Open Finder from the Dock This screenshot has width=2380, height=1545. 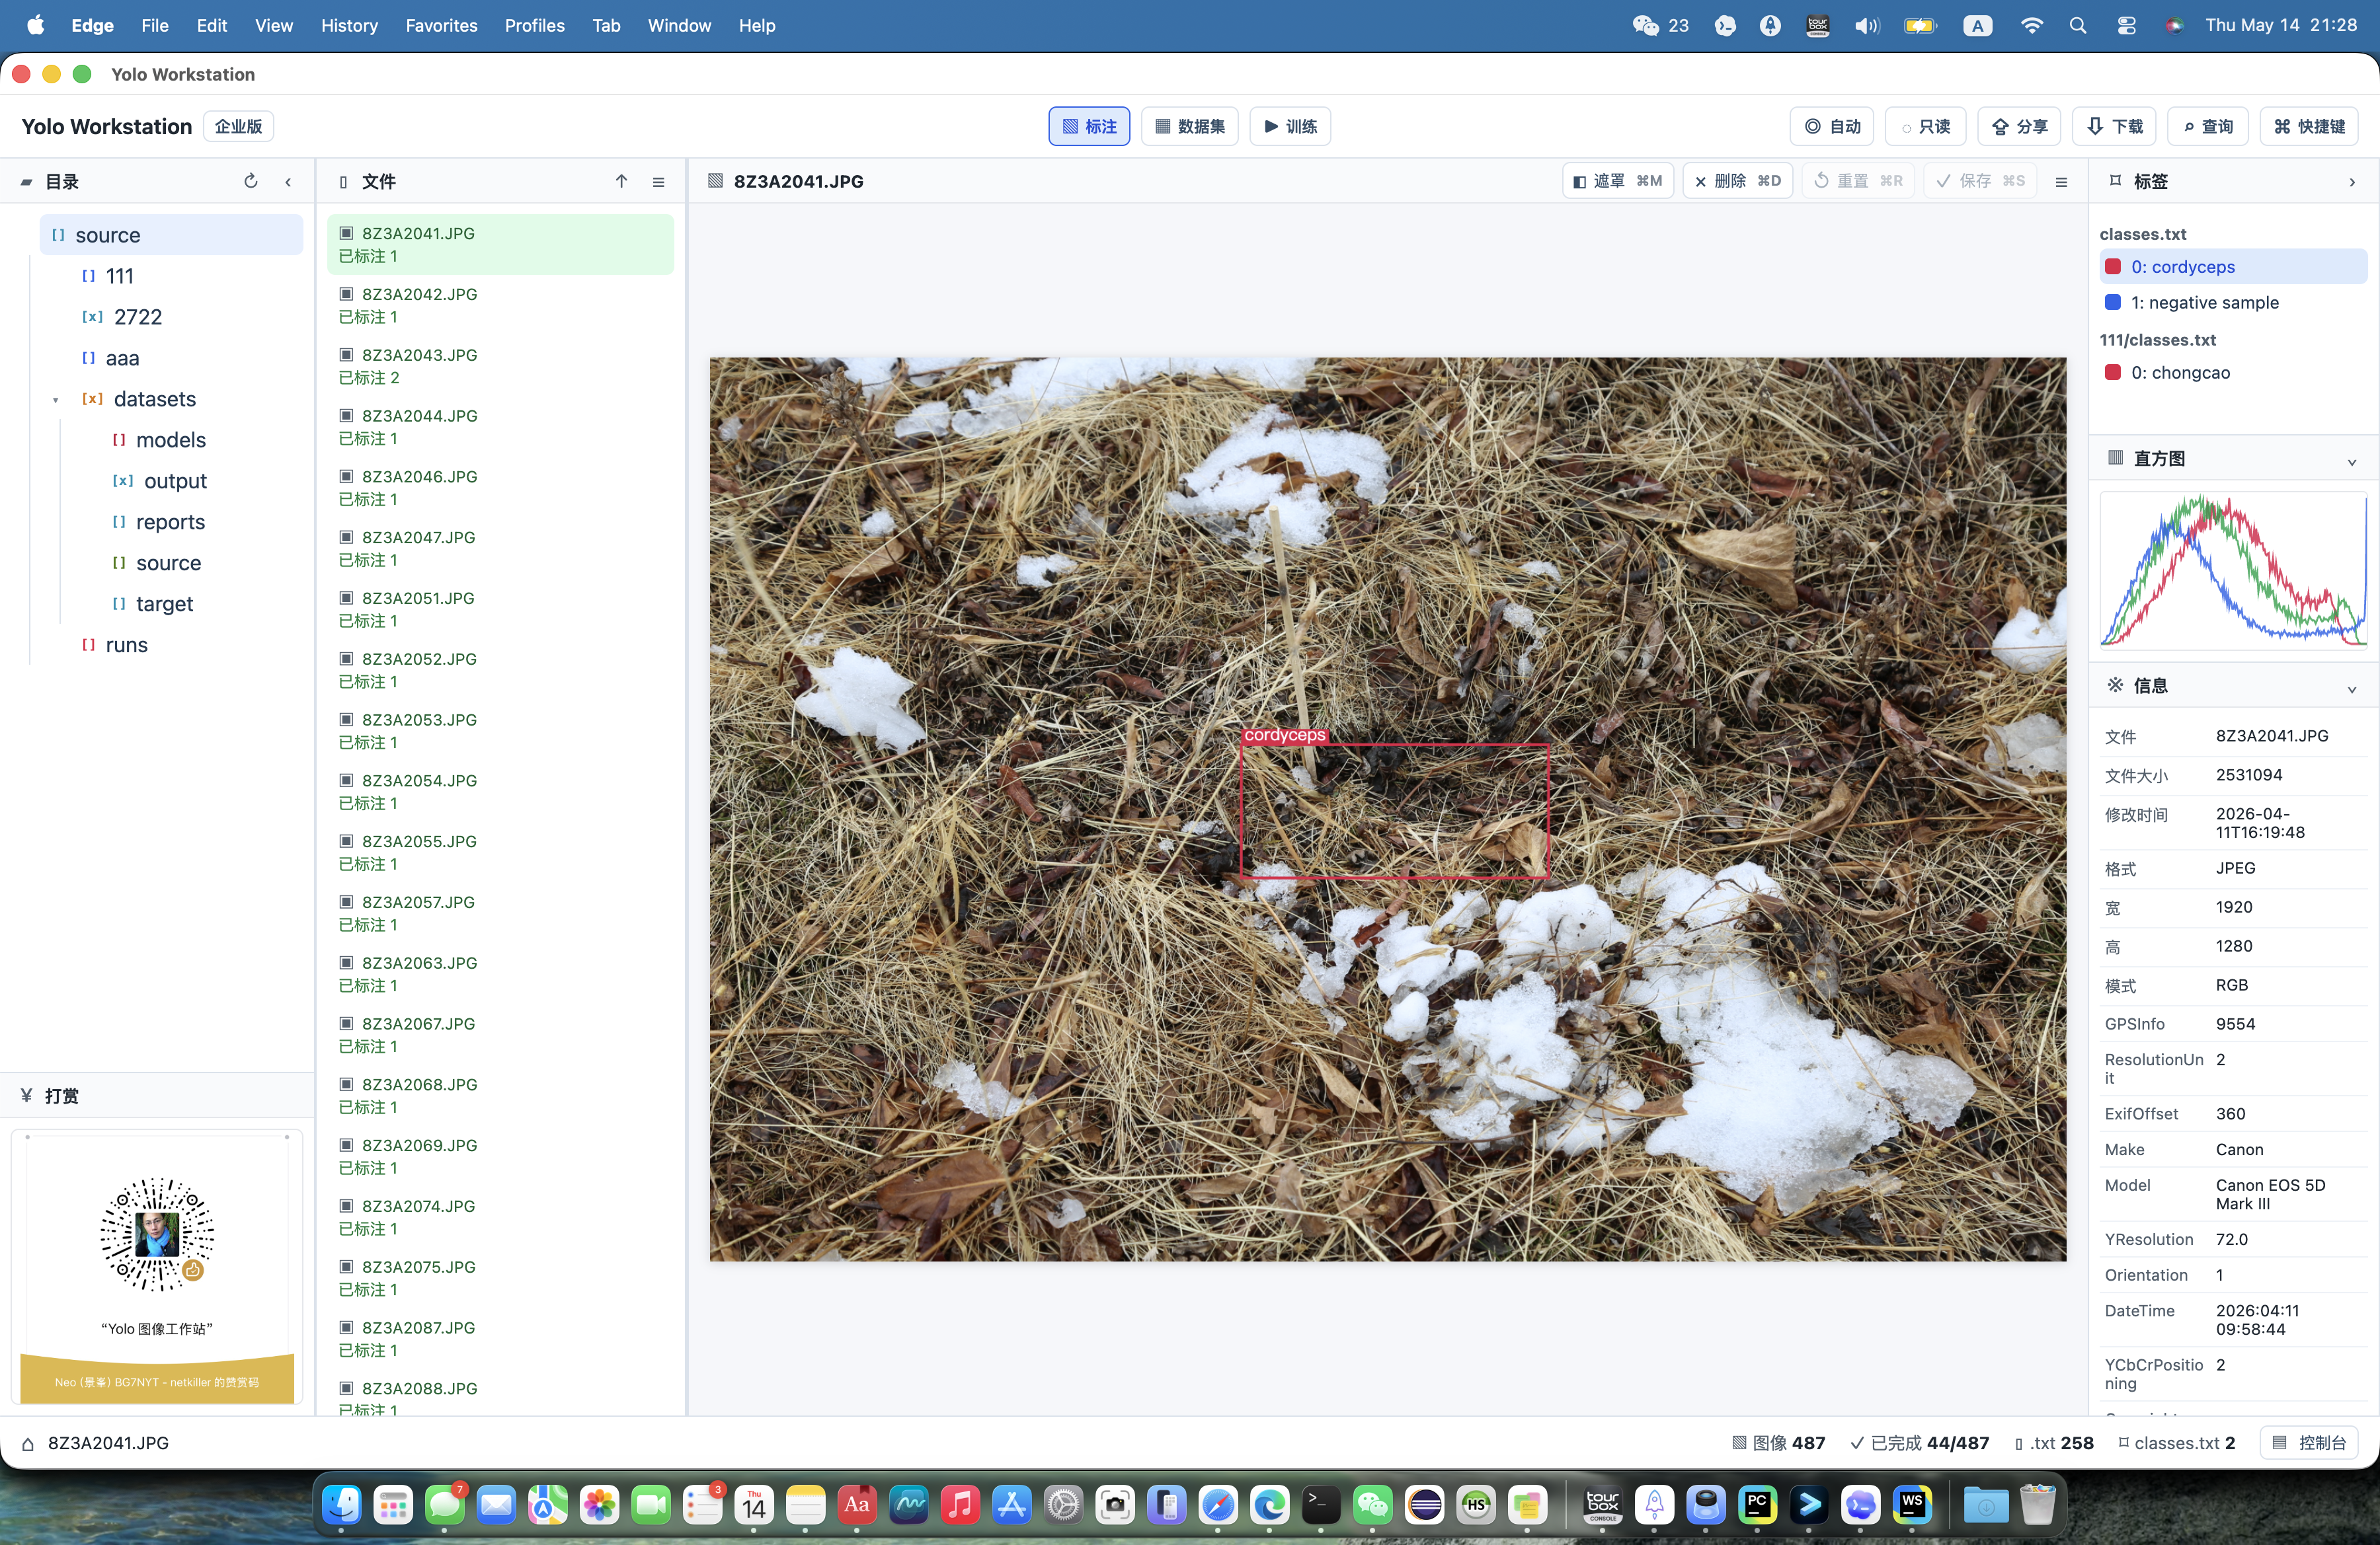(x=342, y=1504)
